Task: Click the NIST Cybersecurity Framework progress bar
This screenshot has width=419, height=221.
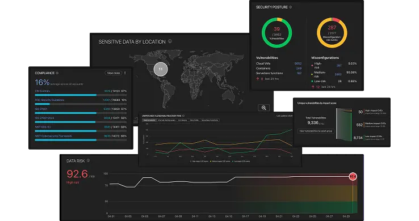Action: tap(81, 140)
